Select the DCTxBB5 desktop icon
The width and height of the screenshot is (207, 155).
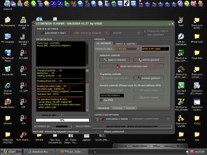[23, 55]
